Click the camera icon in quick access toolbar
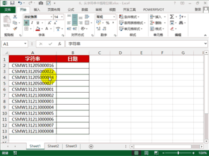This screenshot has height=156, width=209. (41, 3)
